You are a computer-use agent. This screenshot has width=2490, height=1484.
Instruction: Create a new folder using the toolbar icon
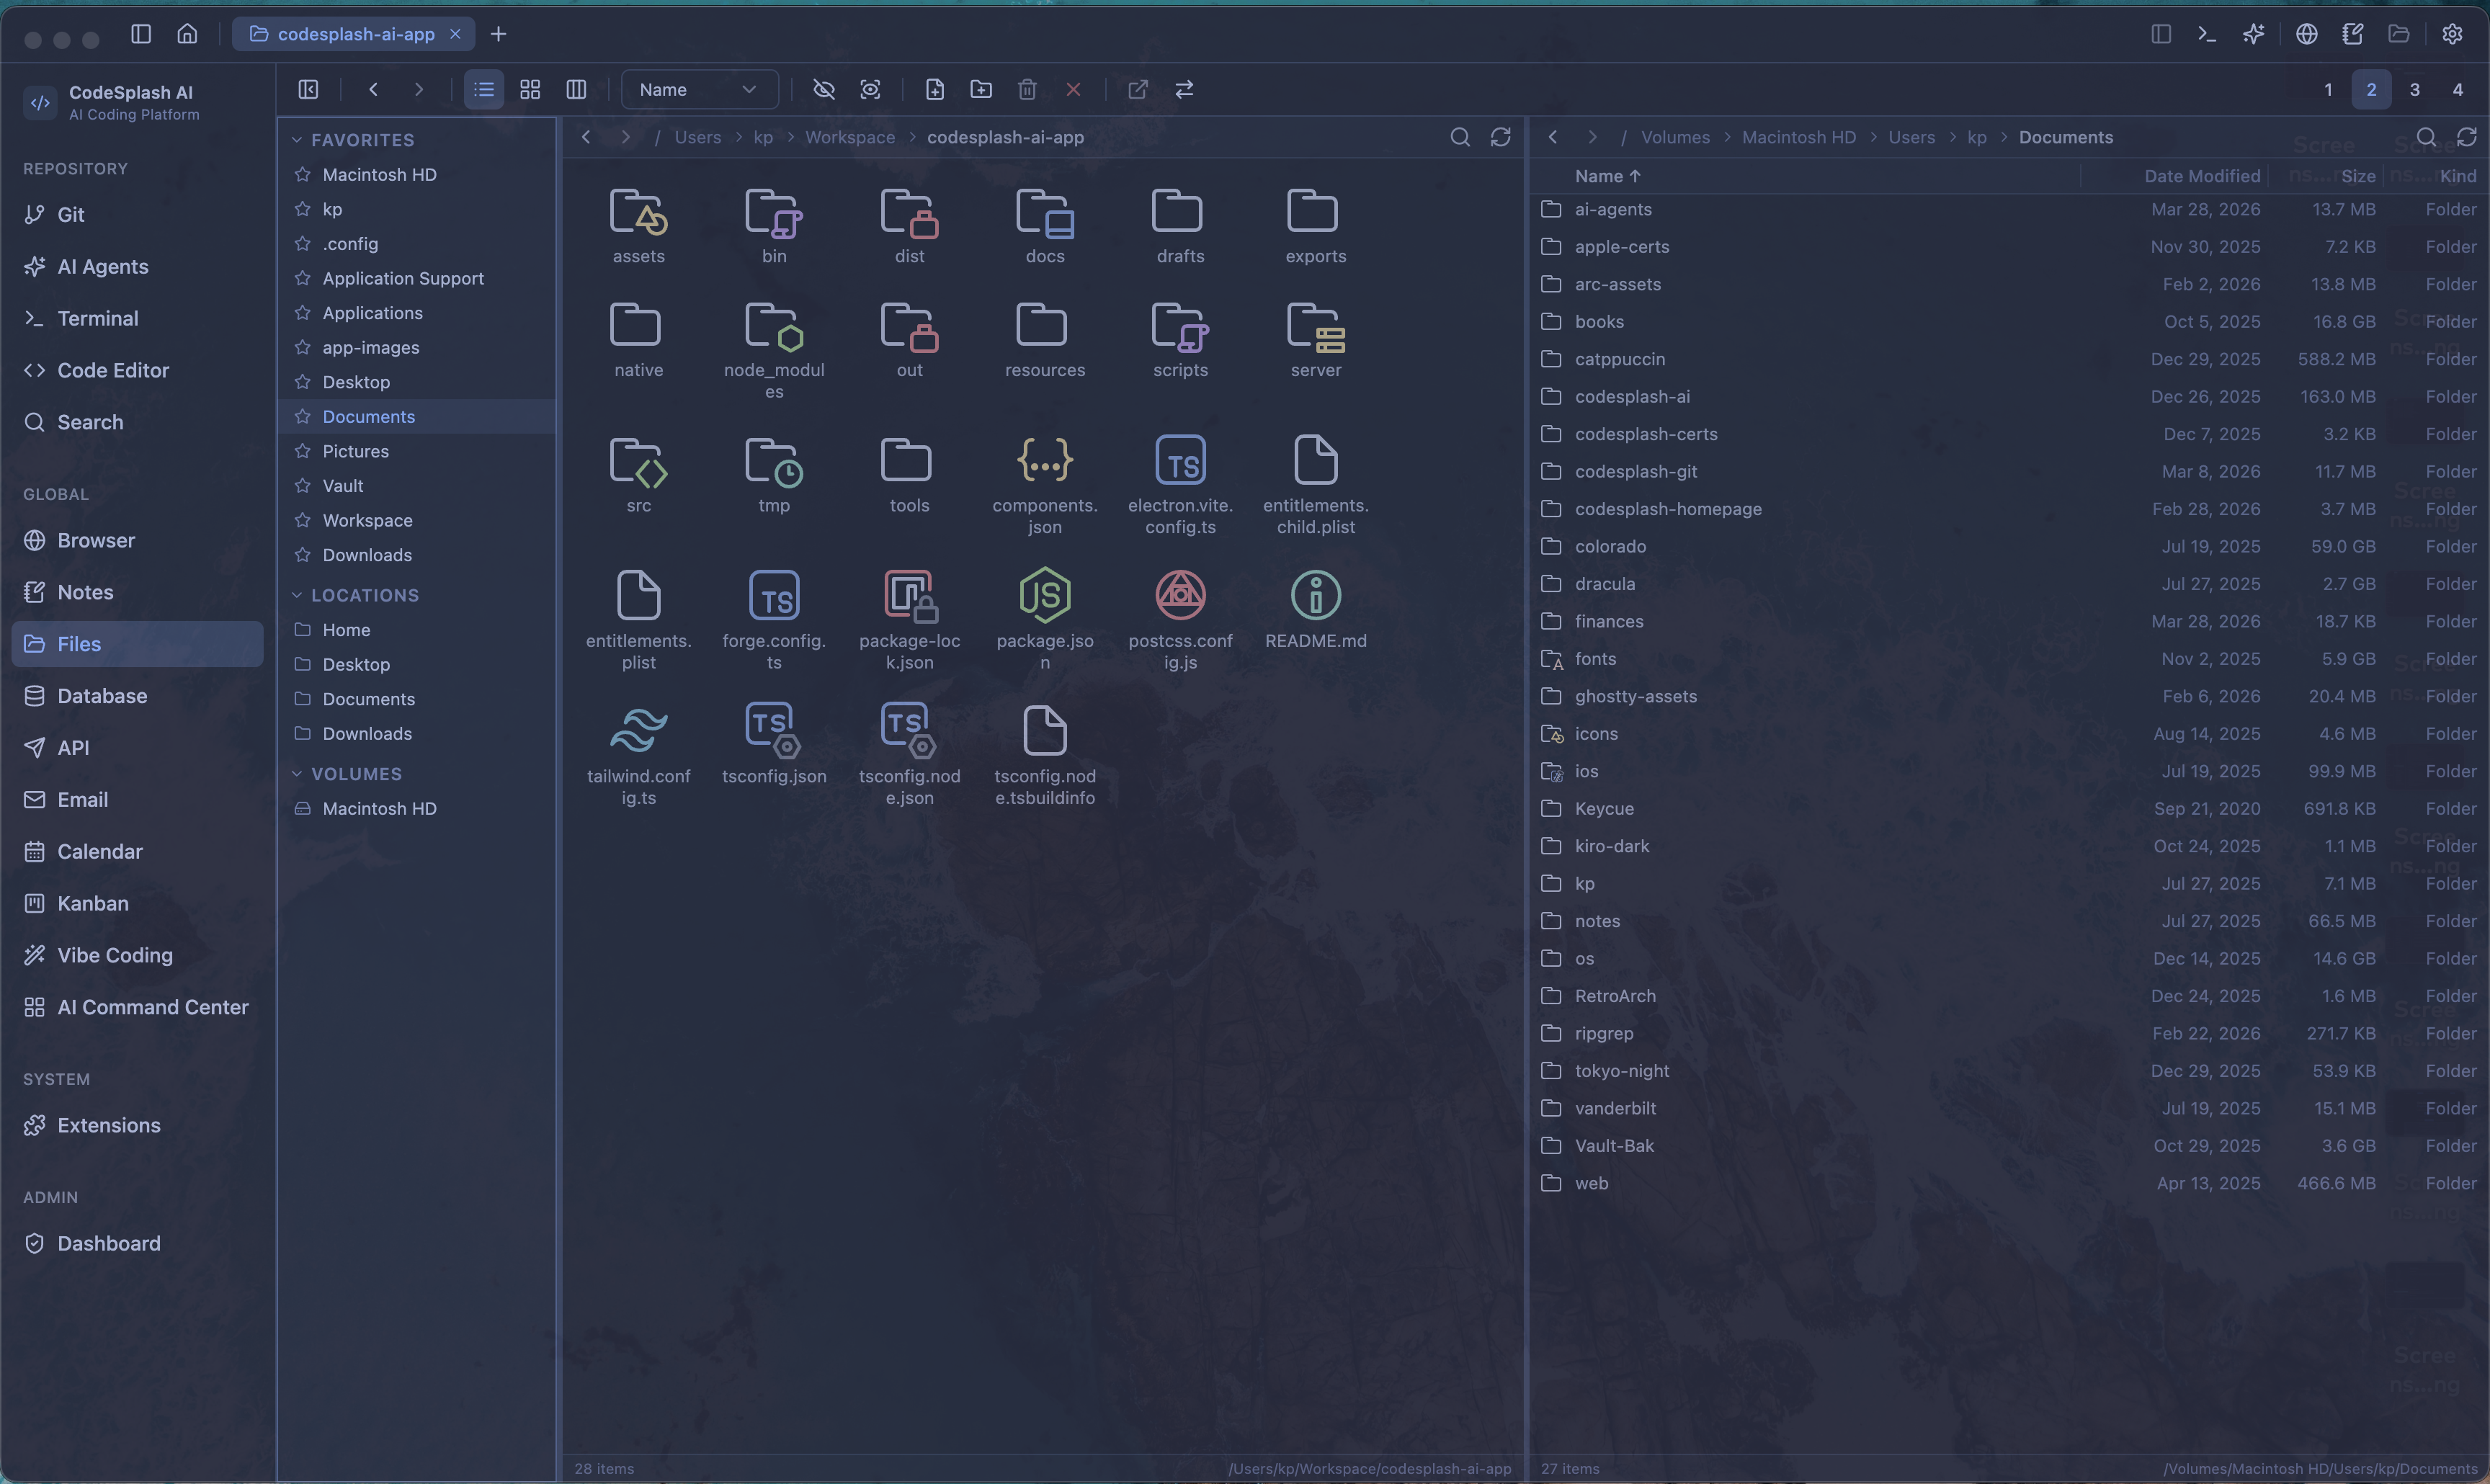tap(981, 89)
